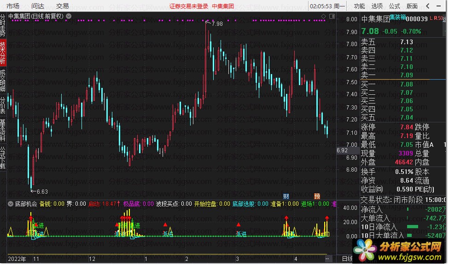Click 收益(四) value 0.590
Screen dimensions: 449x265
coord(405,190)
